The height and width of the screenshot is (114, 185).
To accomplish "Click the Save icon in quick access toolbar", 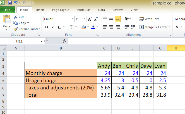I will [x=10, y=3].
